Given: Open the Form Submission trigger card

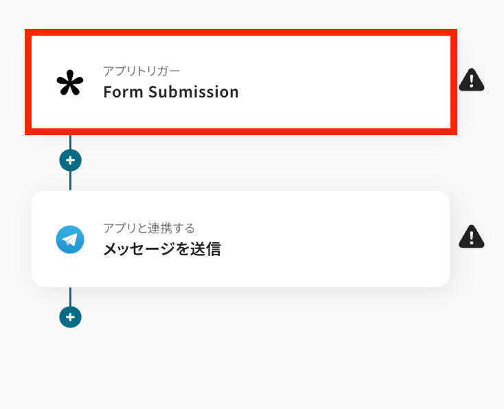Looking at the screenshot, I should point(240,82).
